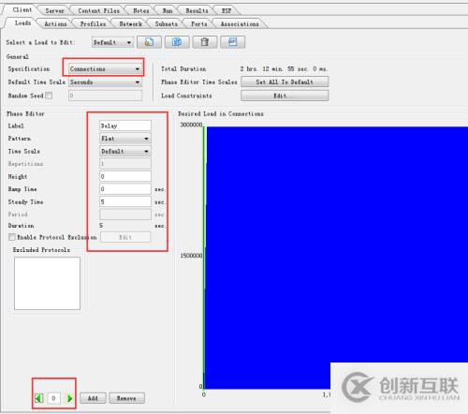Click the trash can delete load icon

(205, 42)
